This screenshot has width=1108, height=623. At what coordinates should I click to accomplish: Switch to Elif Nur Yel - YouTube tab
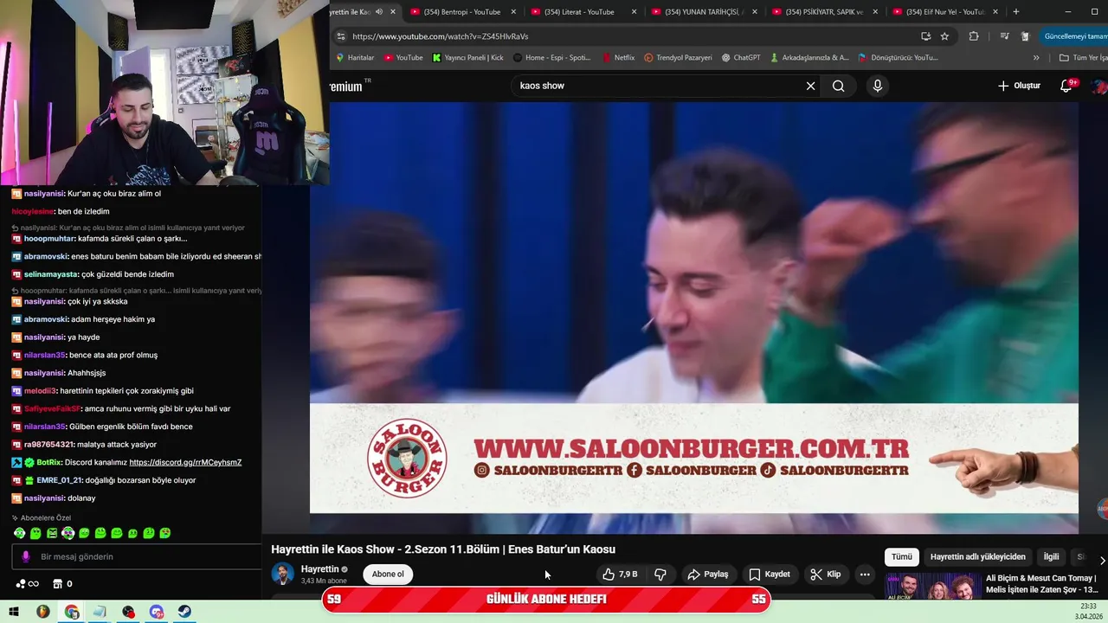point(945,12)
